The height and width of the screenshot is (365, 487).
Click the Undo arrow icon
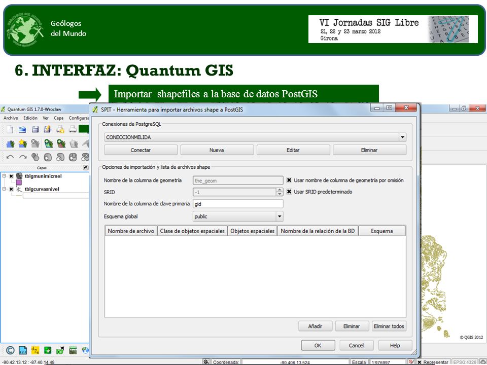tap(10, 157)
